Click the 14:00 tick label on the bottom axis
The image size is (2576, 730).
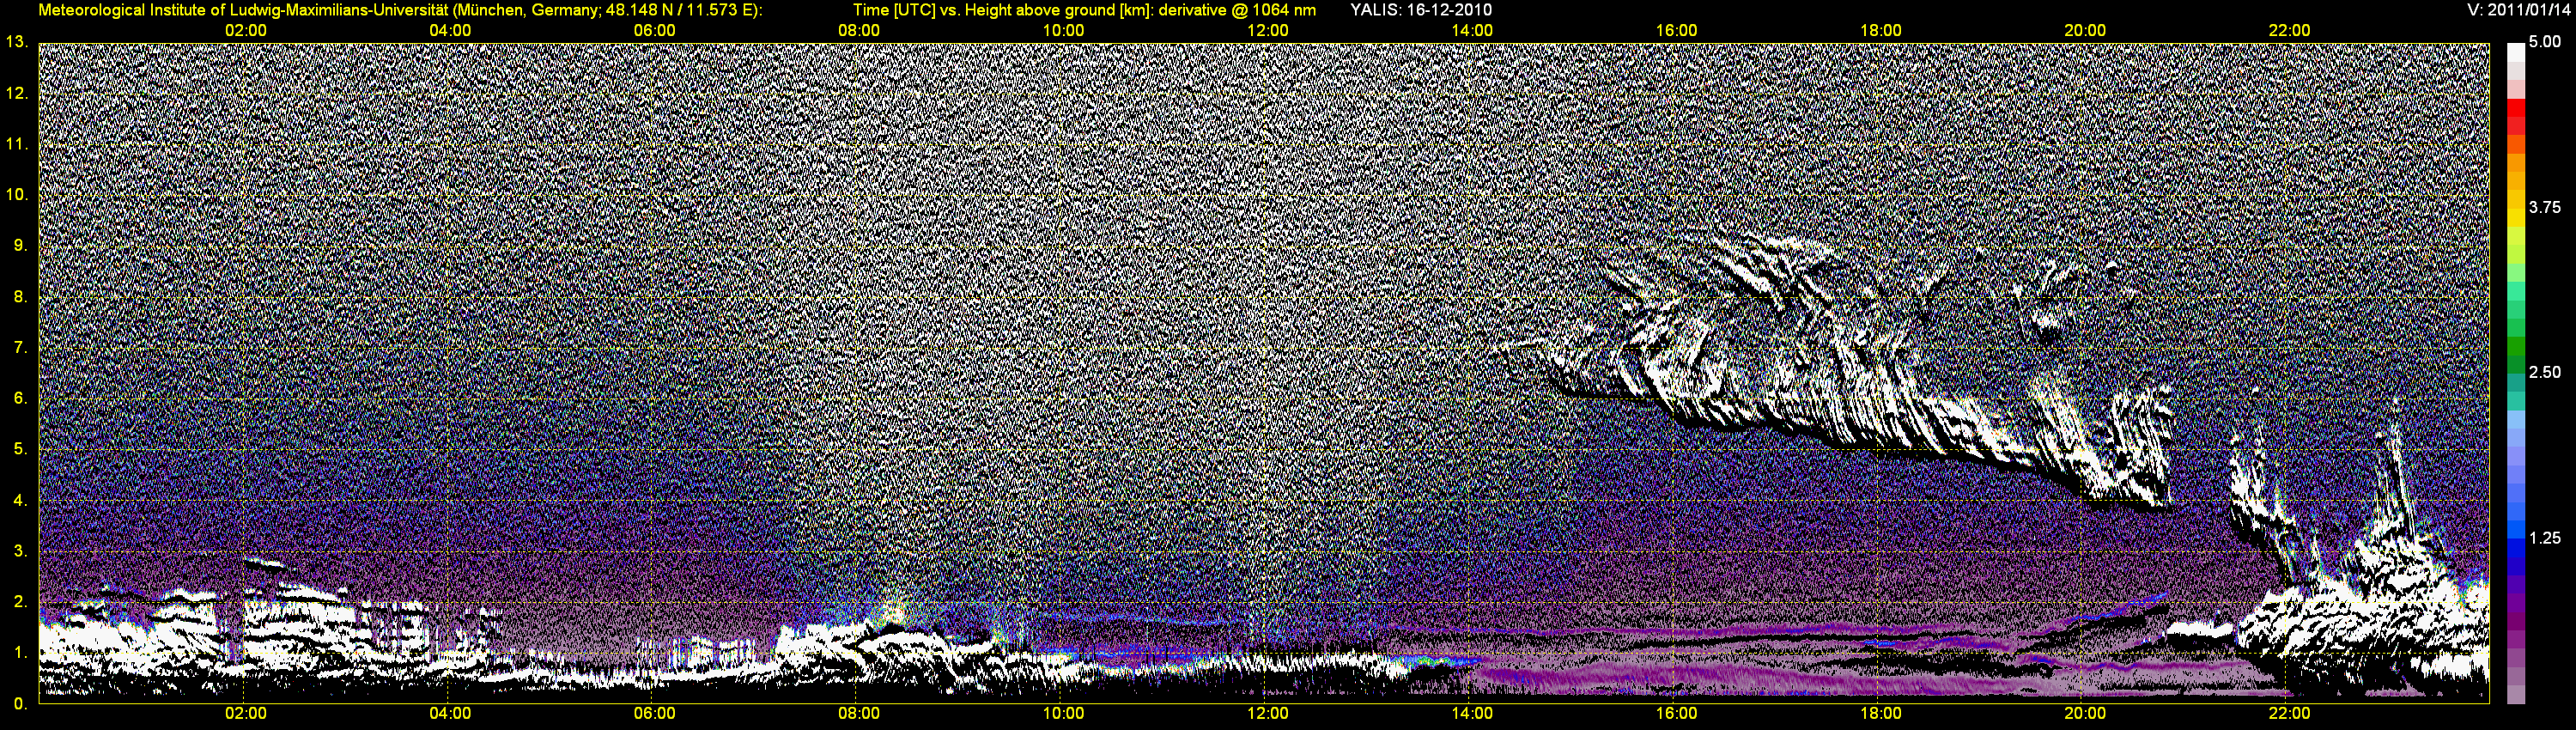tap(1472, 714)
